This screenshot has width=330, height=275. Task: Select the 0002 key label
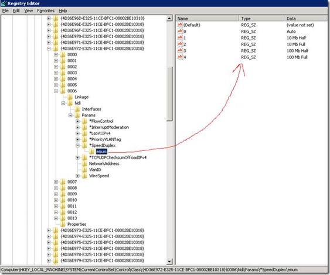72,67
